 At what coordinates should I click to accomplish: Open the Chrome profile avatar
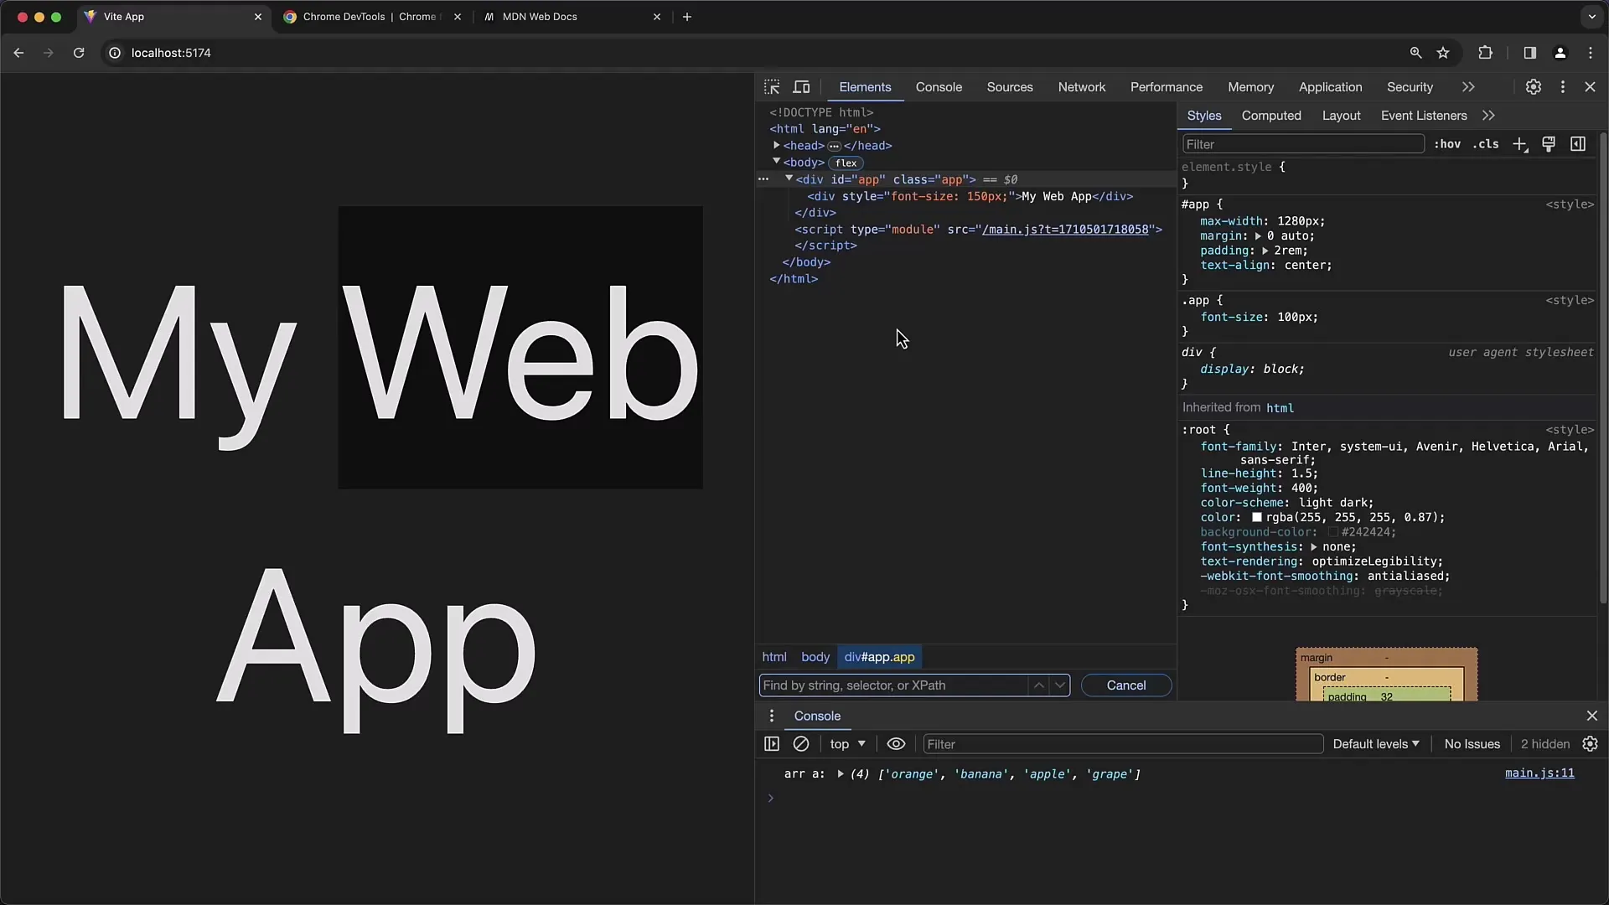click(1560, 53)
